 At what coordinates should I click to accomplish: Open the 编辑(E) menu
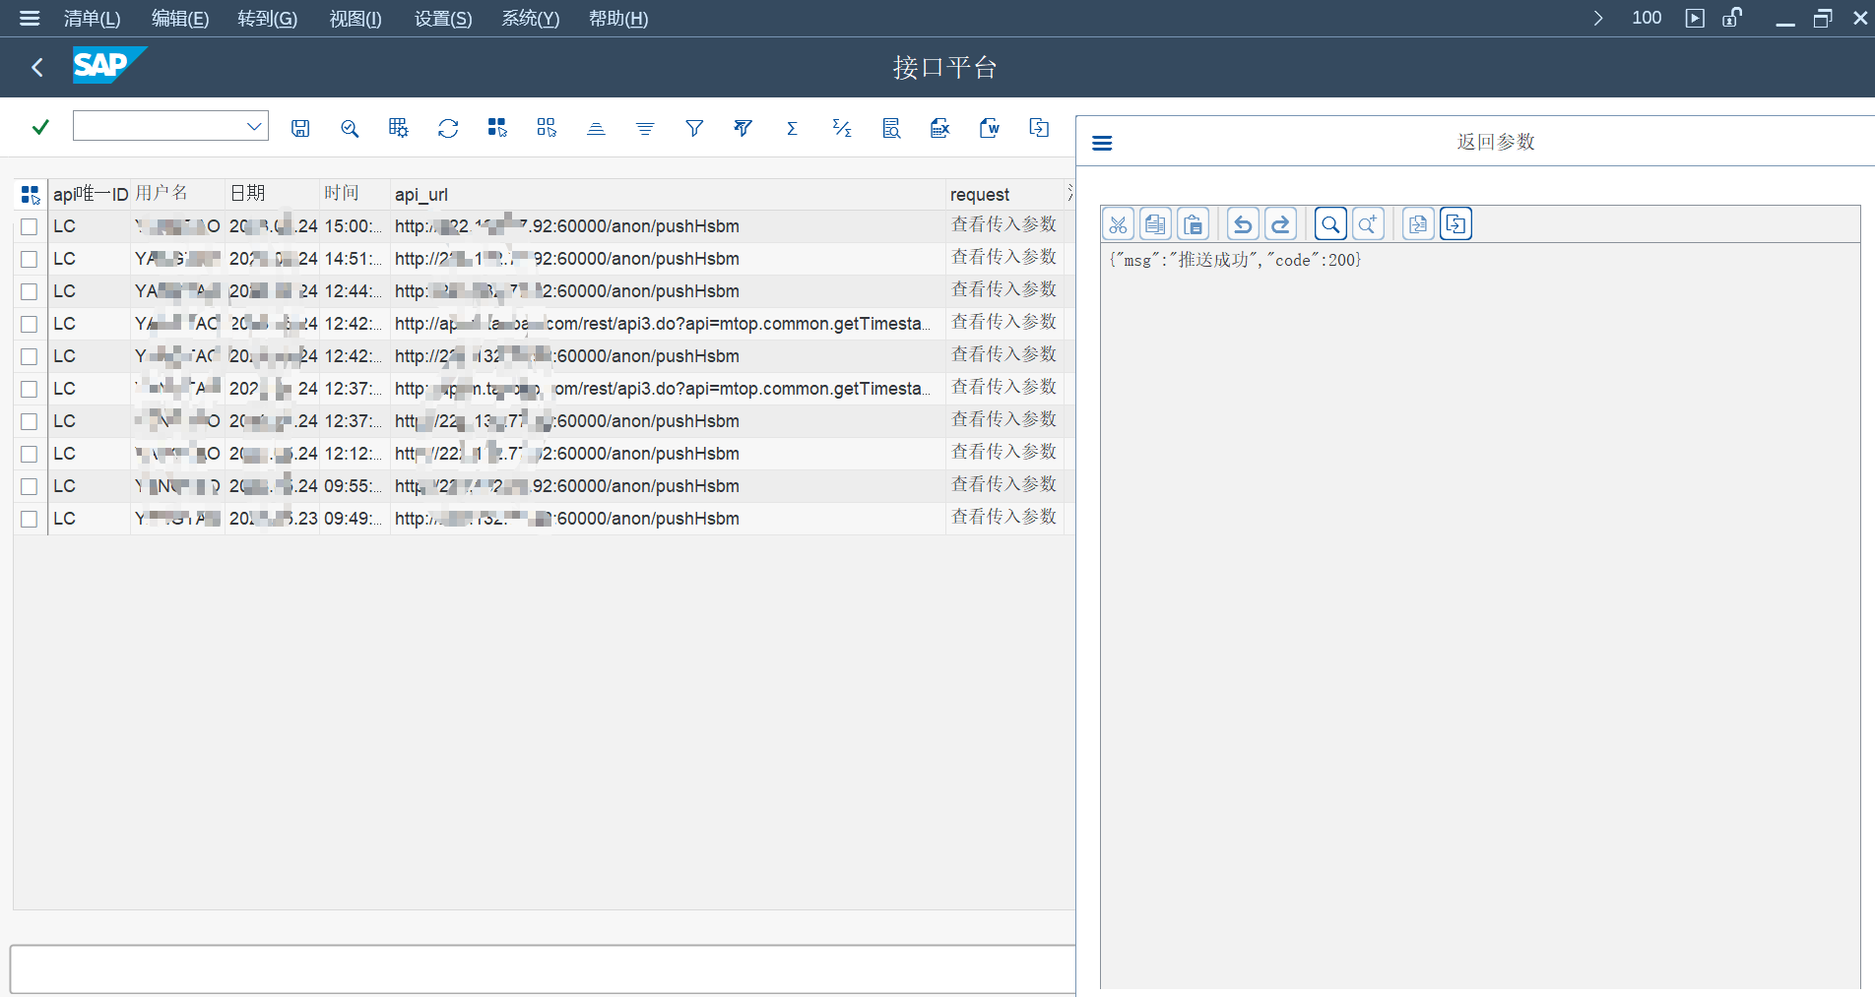(180, 19)
